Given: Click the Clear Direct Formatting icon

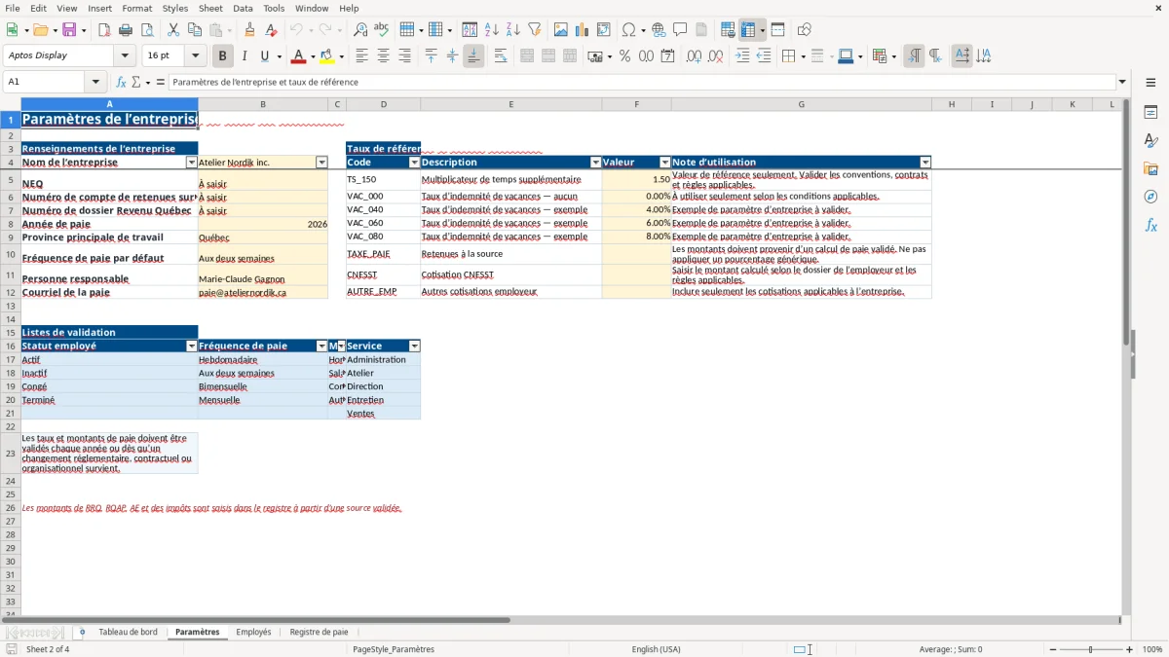Looking at the screenshot, I should pos(272,30).
